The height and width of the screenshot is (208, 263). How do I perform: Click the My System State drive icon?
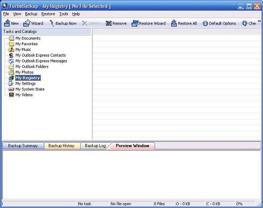11,89
